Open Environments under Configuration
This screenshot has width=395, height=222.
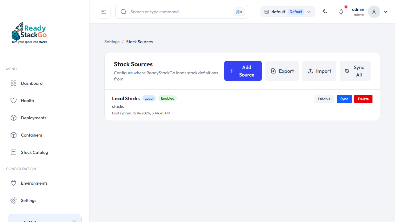pos(34,183)
